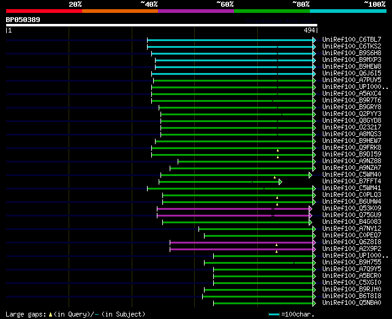Open hit UniRef100_C5XGI0
The width and height of the screenshot is (392, 319).
coord(352,283)
